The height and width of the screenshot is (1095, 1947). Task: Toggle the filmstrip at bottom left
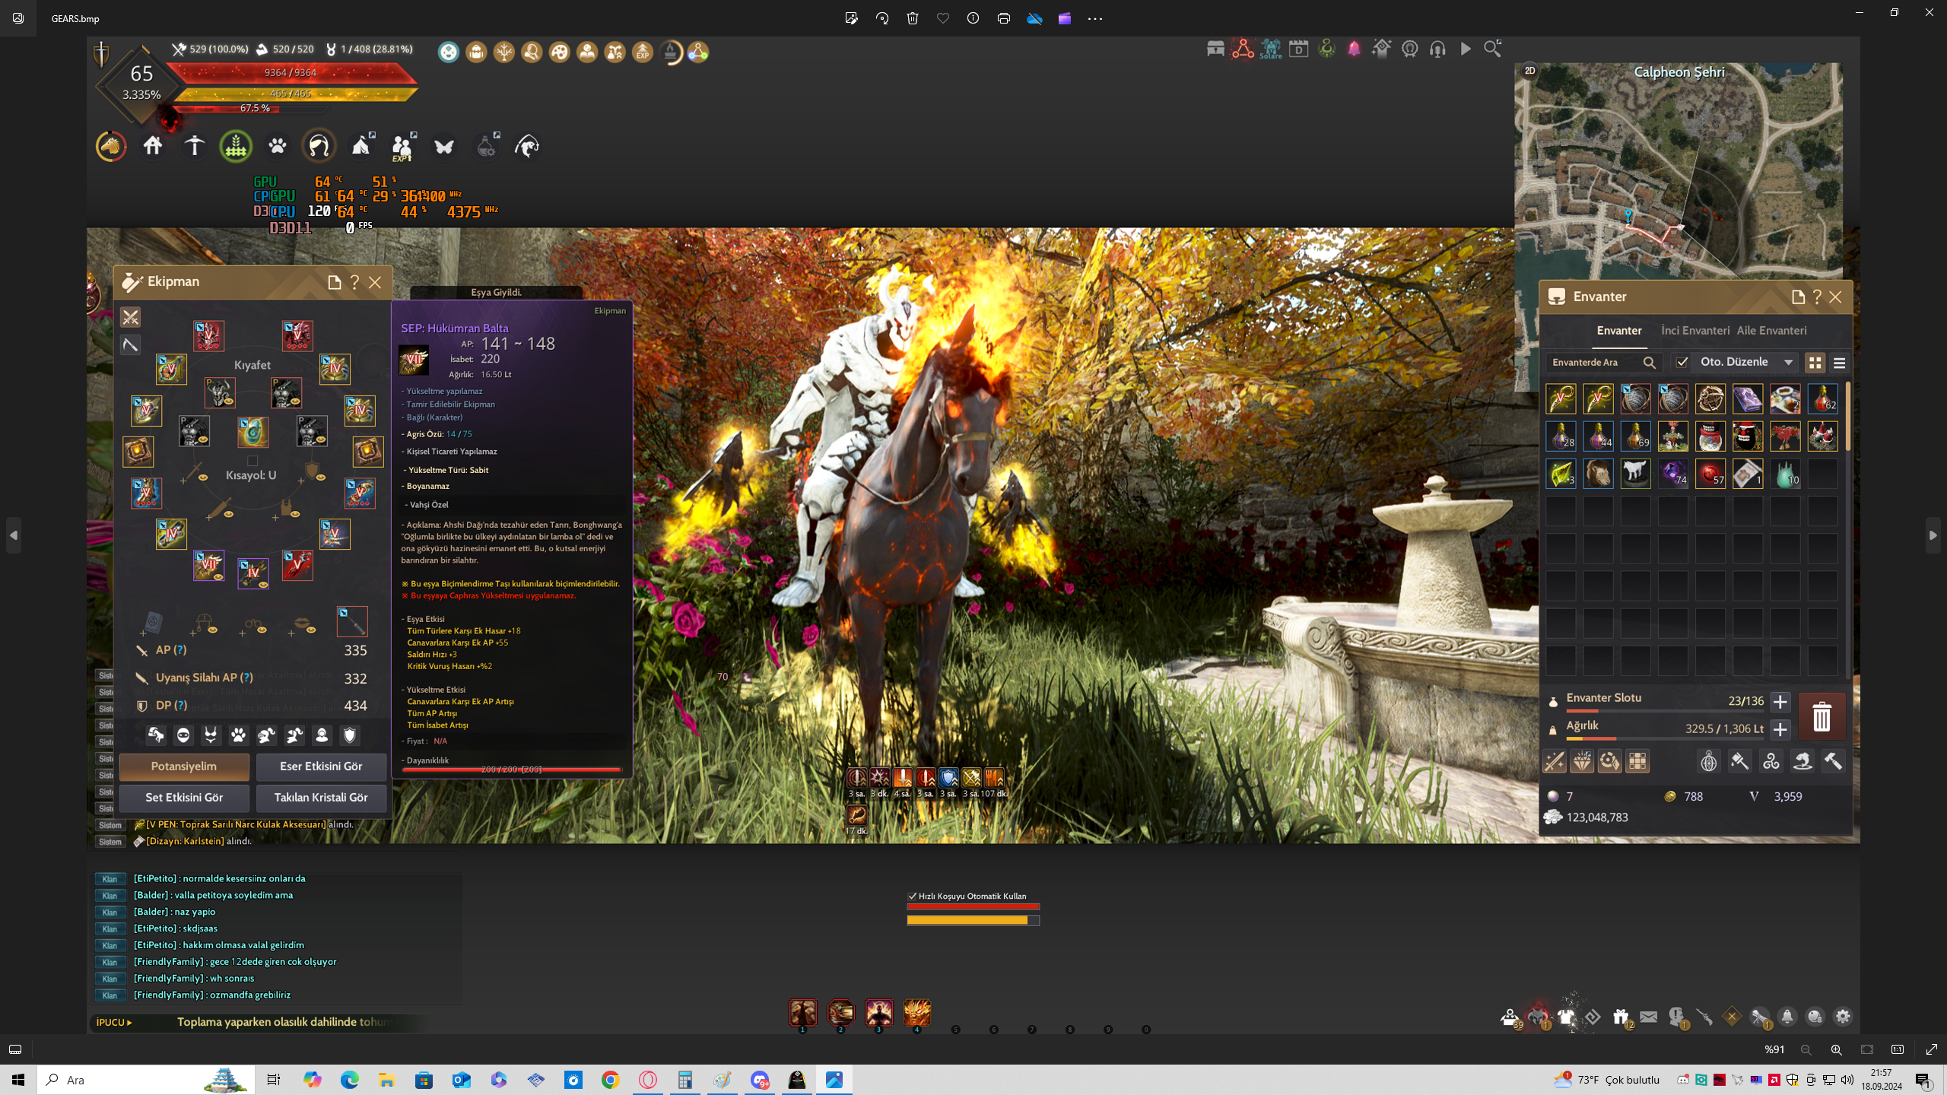(15, 1049)
